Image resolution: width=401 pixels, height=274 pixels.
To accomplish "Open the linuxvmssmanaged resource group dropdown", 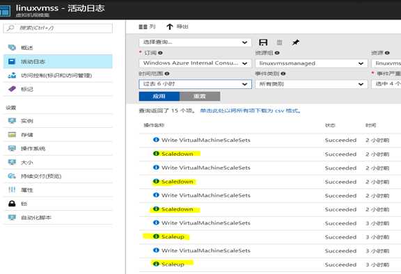I will 311,63.
